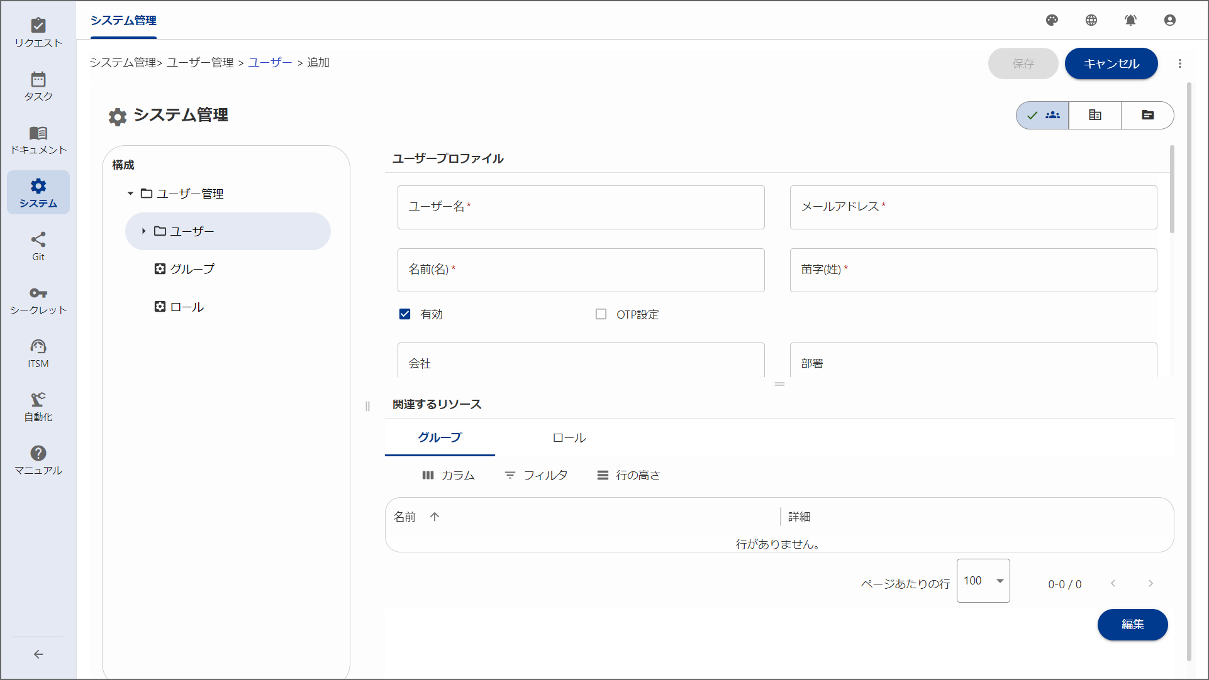The width and height of the screenshot is (1209, 680).
Task: Click the horizontal panel resize handle
Action: pos(779,384)
